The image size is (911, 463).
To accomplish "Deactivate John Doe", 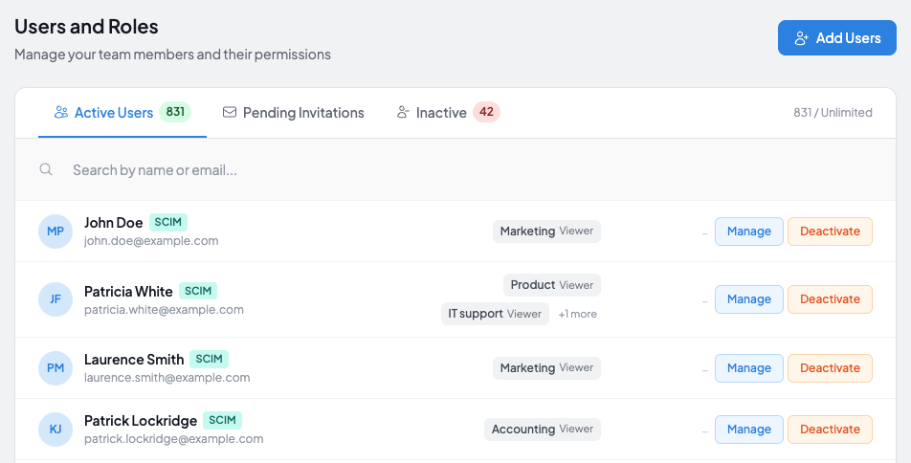I will [x=830, y=231].
